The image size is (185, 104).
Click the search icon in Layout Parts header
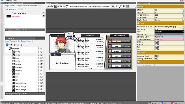[35, 38]
